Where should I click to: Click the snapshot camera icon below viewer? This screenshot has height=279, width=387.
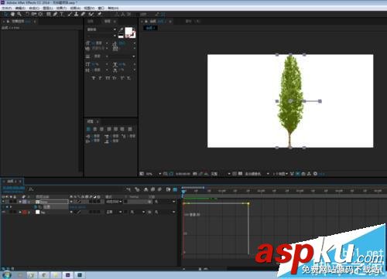click(195, 174)
